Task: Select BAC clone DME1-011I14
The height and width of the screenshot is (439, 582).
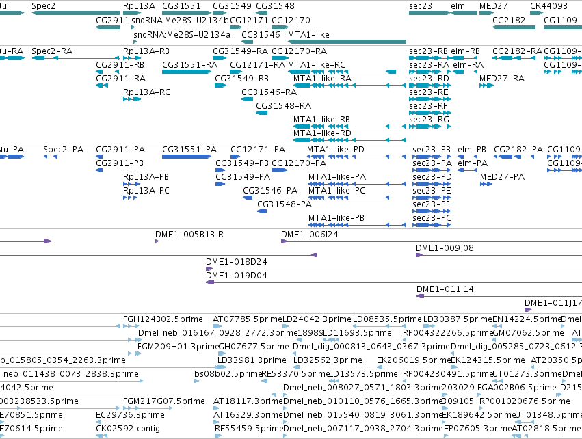Action: click(x=499, y=296)
